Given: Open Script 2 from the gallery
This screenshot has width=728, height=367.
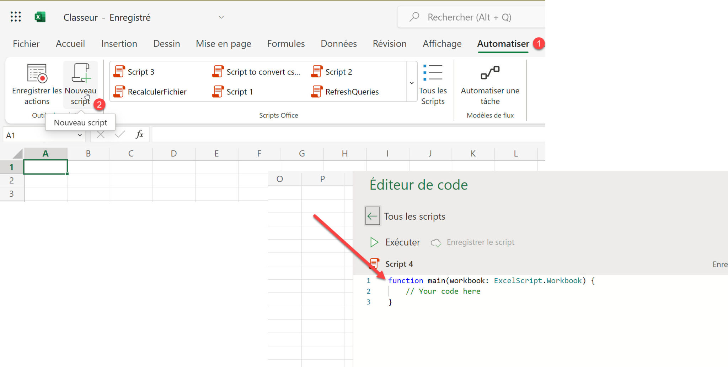Looking at the screenshot, I should 339,71.
